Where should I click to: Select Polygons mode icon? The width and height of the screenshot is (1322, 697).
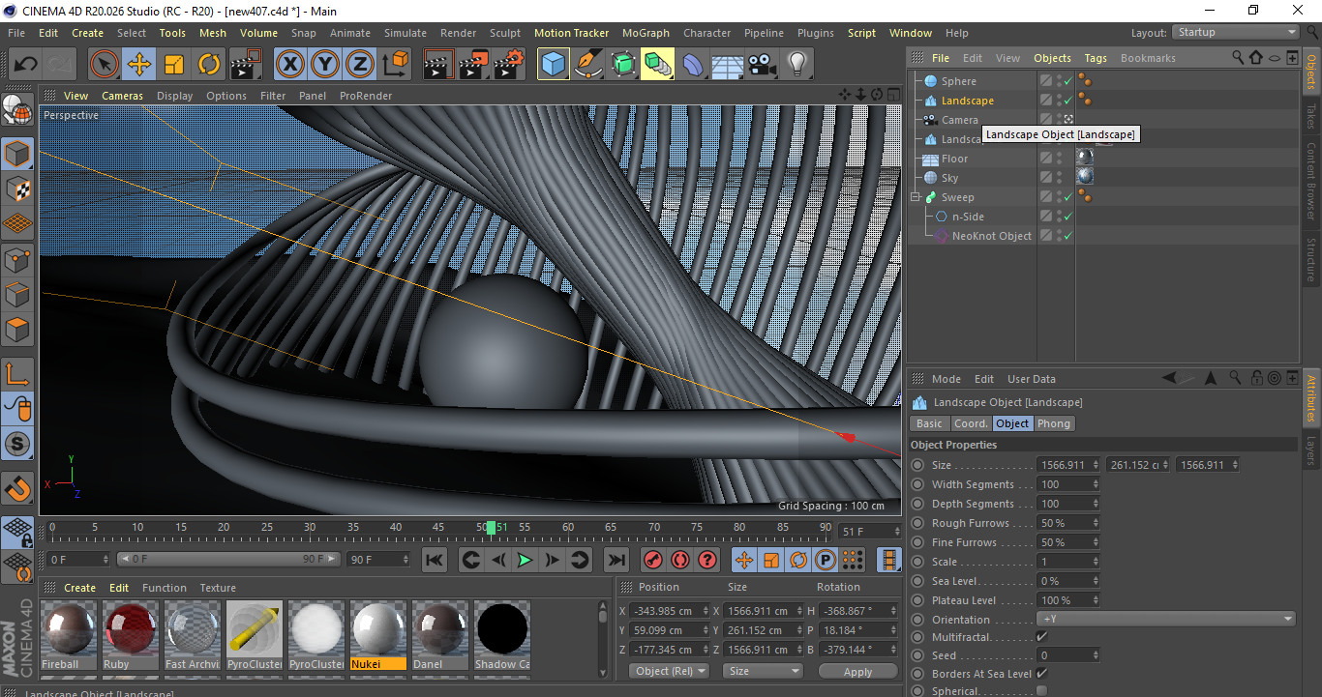pyautogui.click(x=17, y=330)
